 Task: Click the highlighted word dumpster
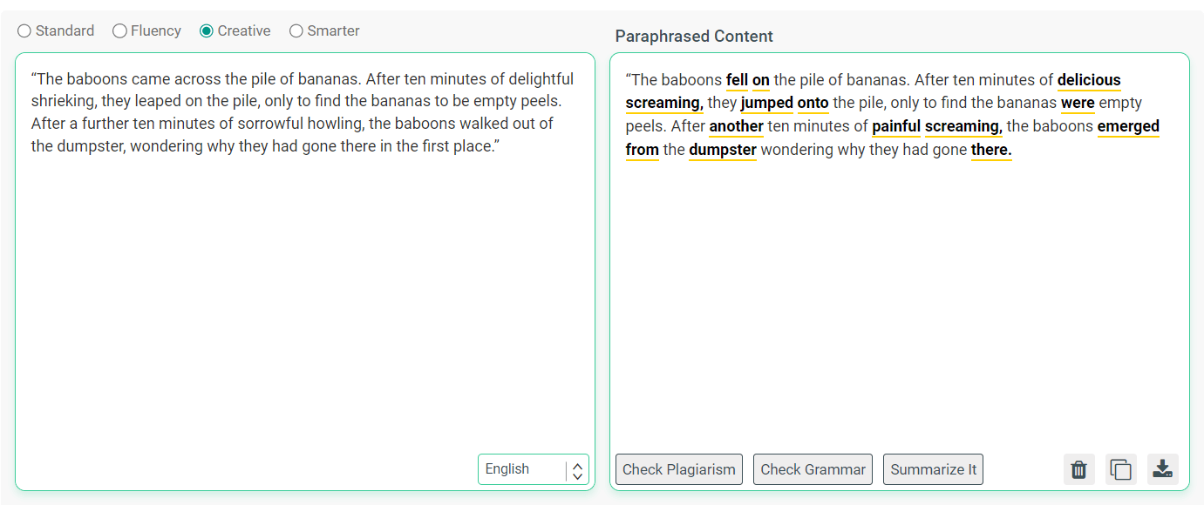[x=723, y=149]
